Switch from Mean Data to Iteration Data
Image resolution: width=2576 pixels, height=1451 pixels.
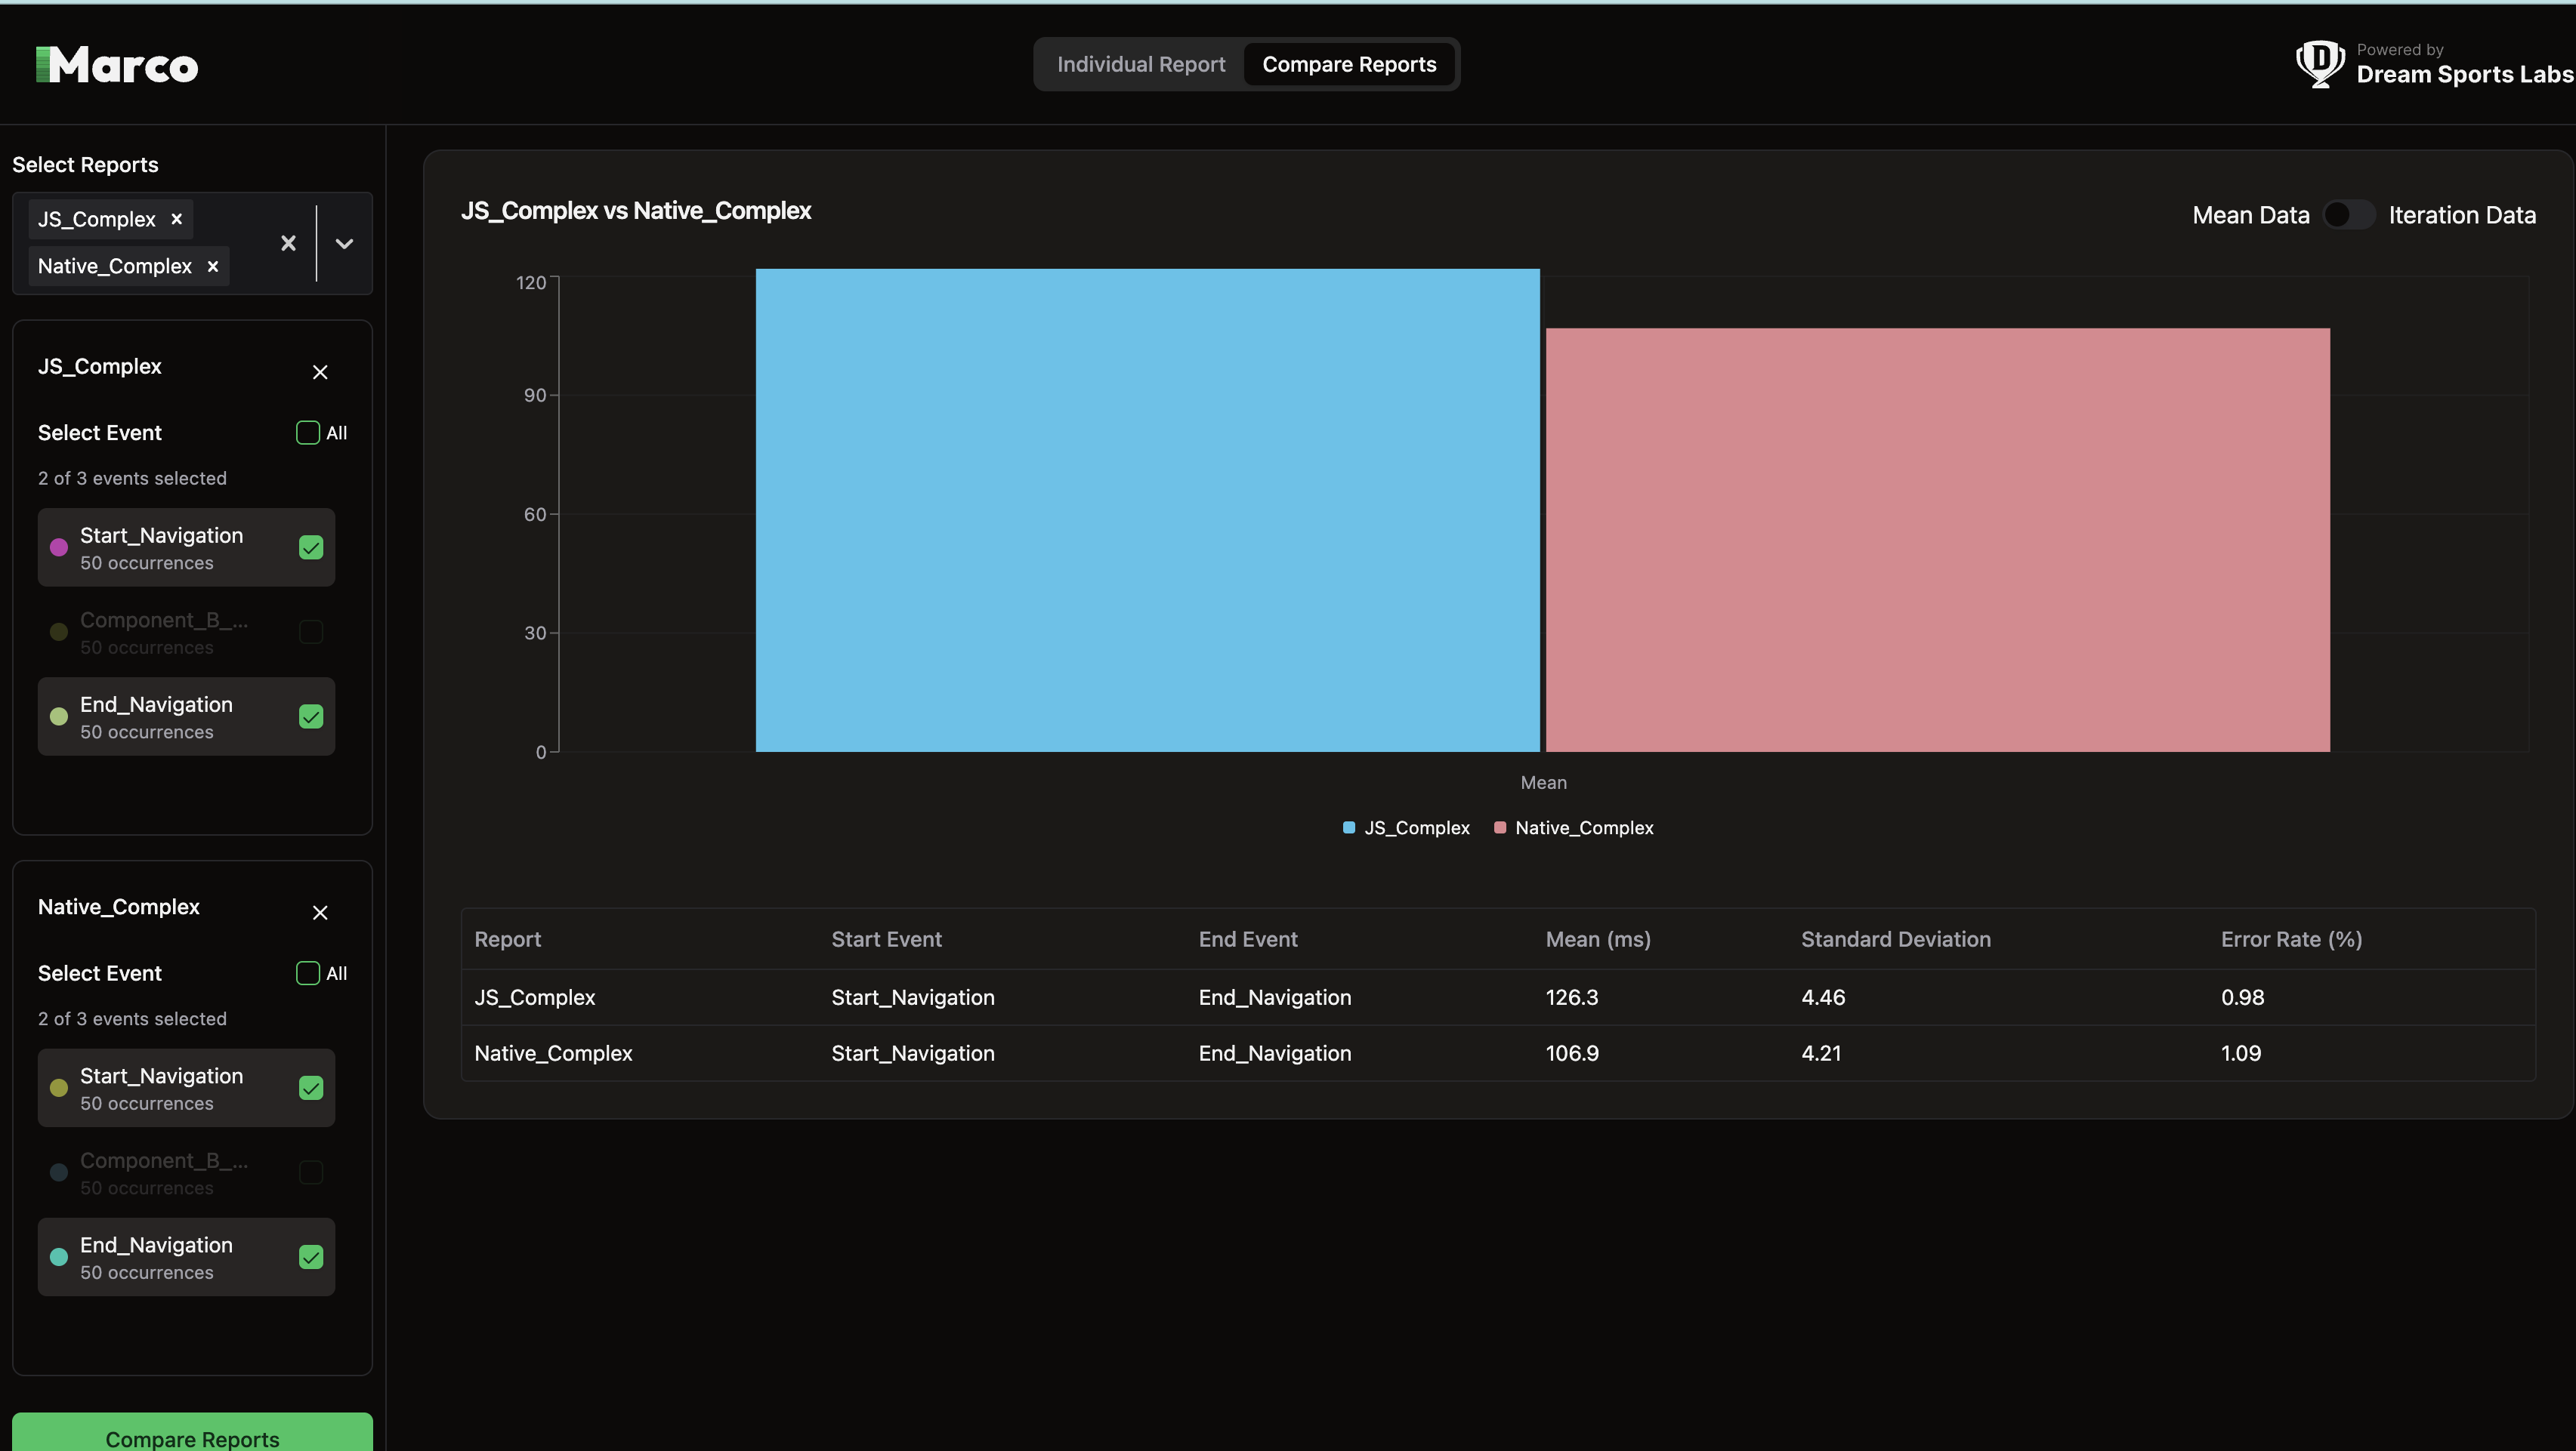tap(2348, 214)
